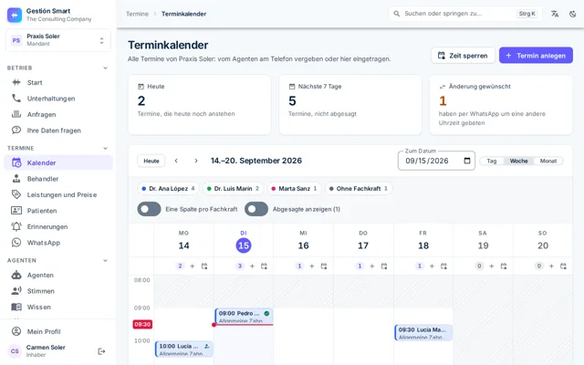This screenshot has height=365, width=584.
Task: Click the Gestión Smart logo icon
Action: [15, 15]
